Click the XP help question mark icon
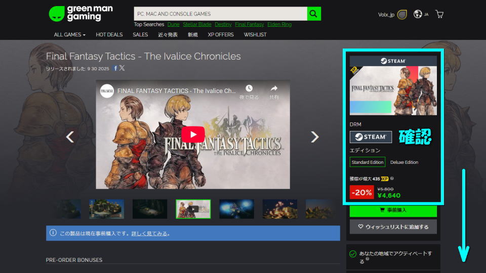The height and width of the screenshot is (273, 486). pyautogui.click(x=392, y=178)
